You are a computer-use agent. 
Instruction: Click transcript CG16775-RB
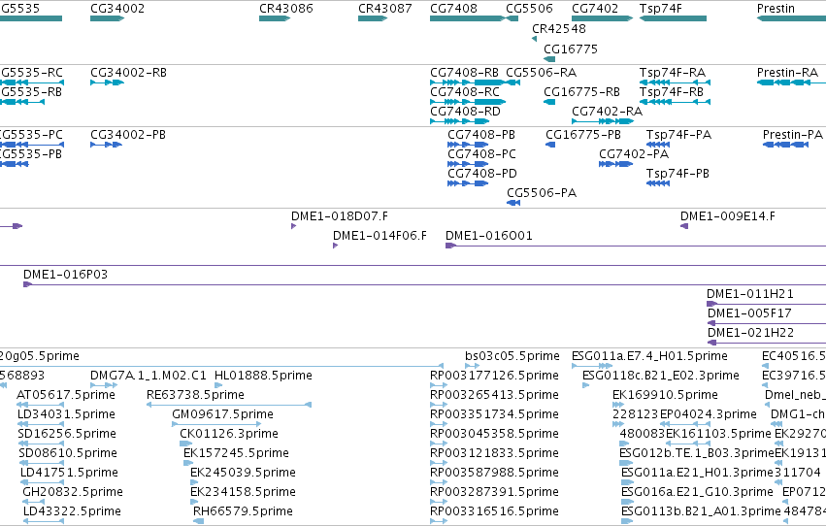582,92
